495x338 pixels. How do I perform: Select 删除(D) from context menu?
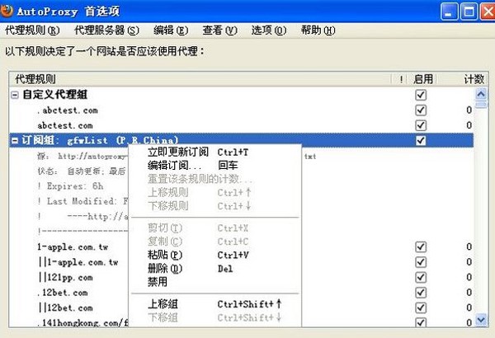coord(214,269)
